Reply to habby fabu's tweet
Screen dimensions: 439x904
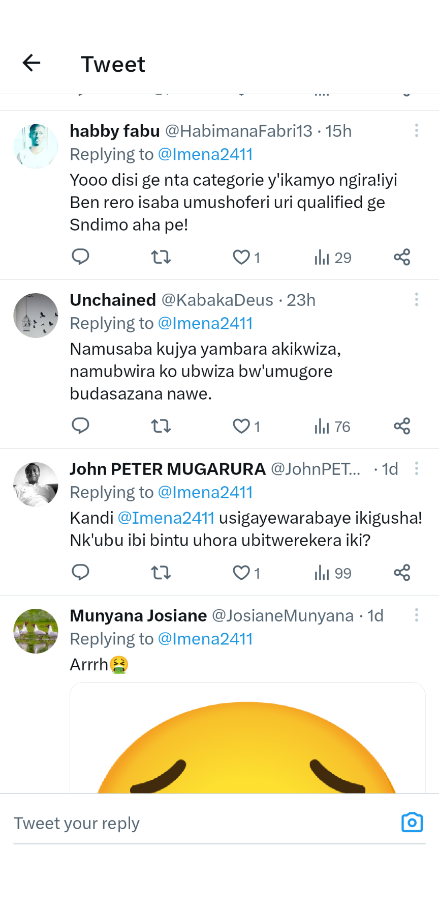pyautogui.click(x=80, y=257)
